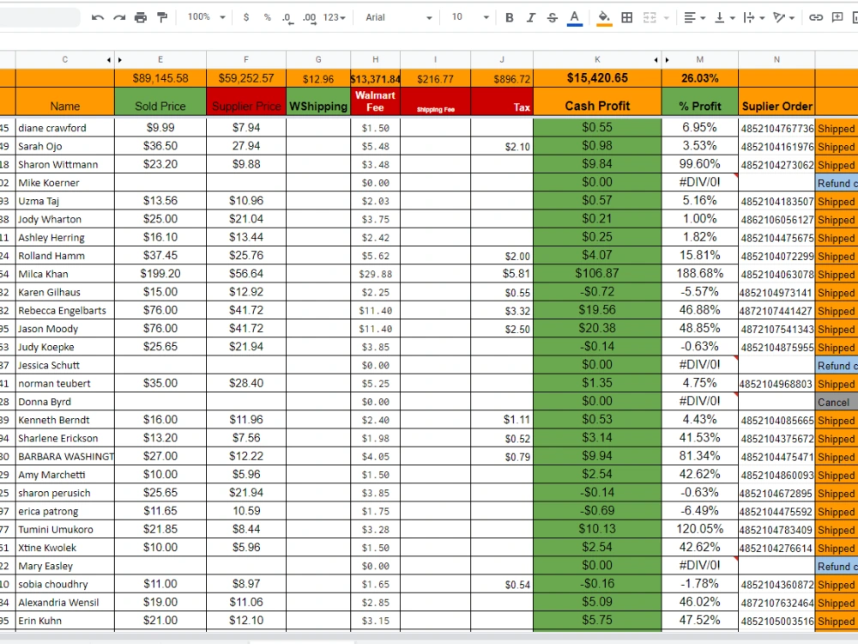
Task: Select column K header
Action: click(597, 60)
